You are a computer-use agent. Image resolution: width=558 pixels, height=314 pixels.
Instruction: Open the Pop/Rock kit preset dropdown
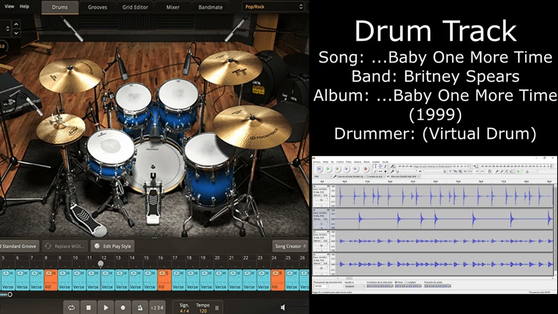pos(273,7)
